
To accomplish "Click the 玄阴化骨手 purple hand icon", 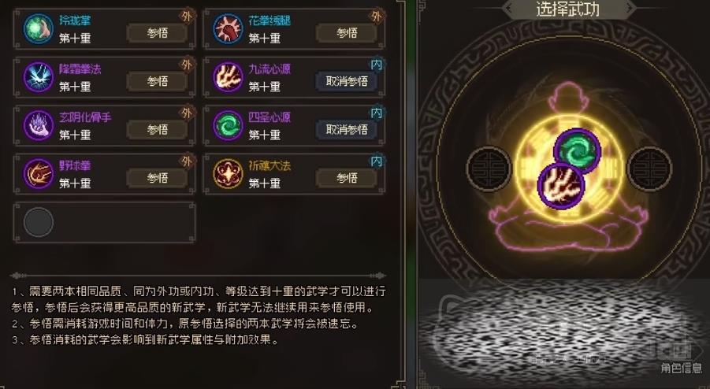I will [x=39, y=125].
